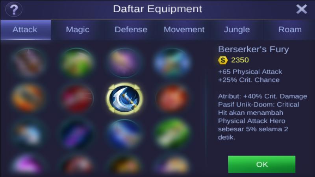
Task: Choose the blurred green item in third row
Action: click(x=172, y=134)
